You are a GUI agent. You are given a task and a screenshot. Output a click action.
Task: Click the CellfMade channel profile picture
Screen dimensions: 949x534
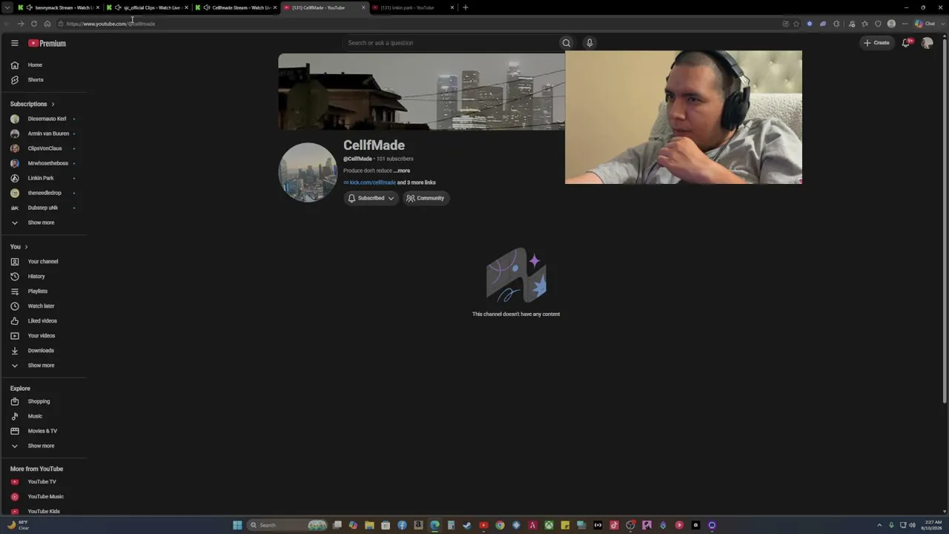point(308,172)
